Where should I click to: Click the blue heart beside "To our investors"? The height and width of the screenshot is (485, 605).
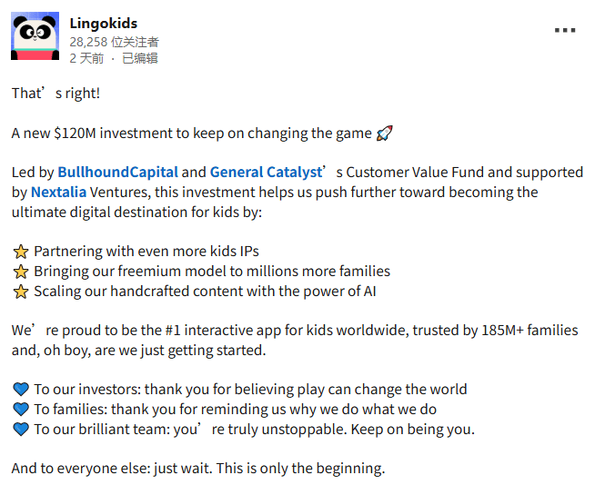[21, 390]
